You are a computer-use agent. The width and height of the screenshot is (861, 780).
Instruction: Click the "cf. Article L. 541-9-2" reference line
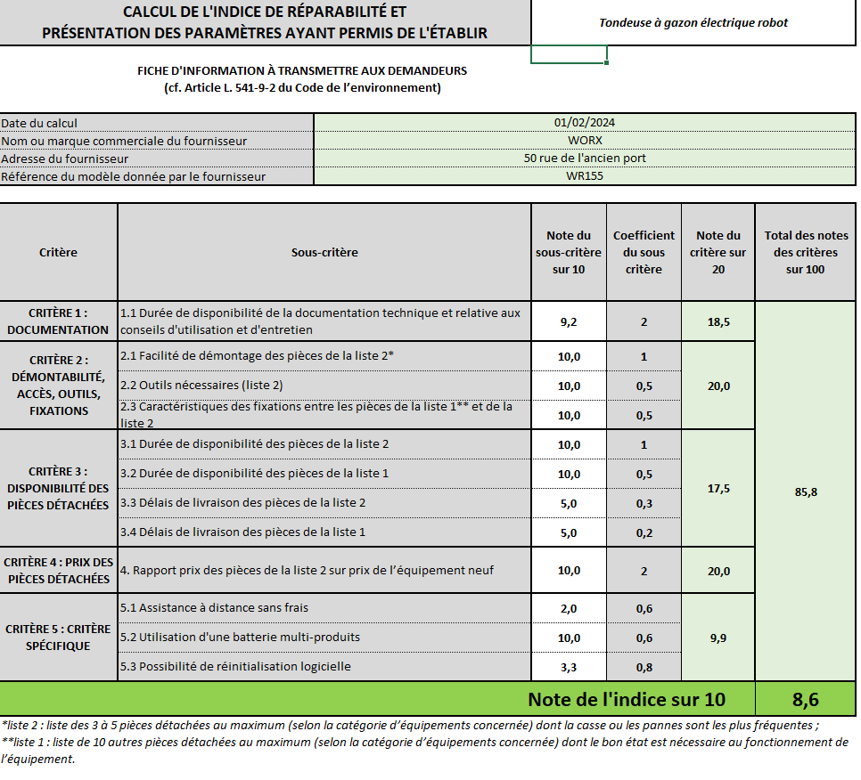(x=302, y=88)
